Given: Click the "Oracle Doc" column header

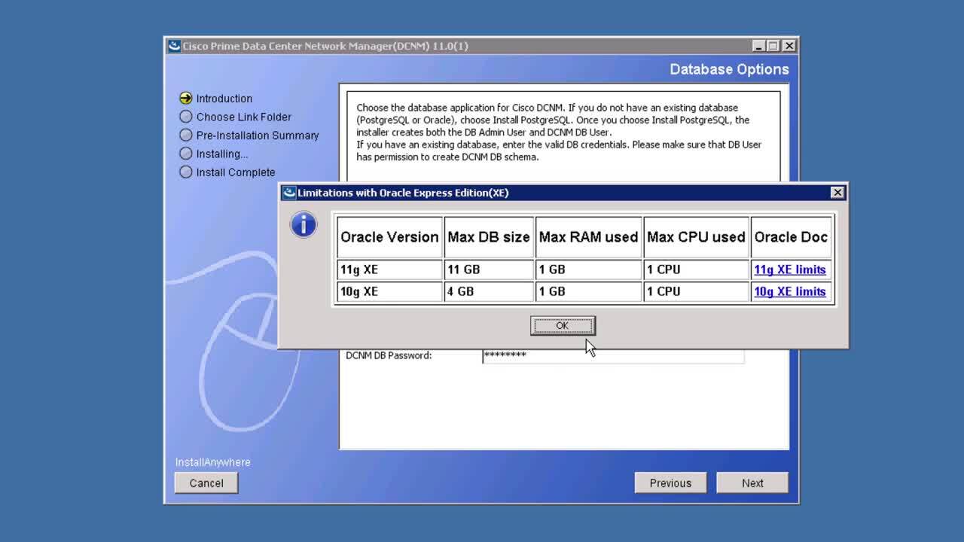Looking at the screenshot, I should pyautogui.click(x=791, y=237).
